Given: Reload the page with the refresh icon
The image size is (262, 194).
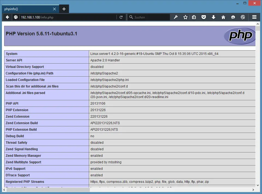Looking at the screenshot, I should [121, 17].
